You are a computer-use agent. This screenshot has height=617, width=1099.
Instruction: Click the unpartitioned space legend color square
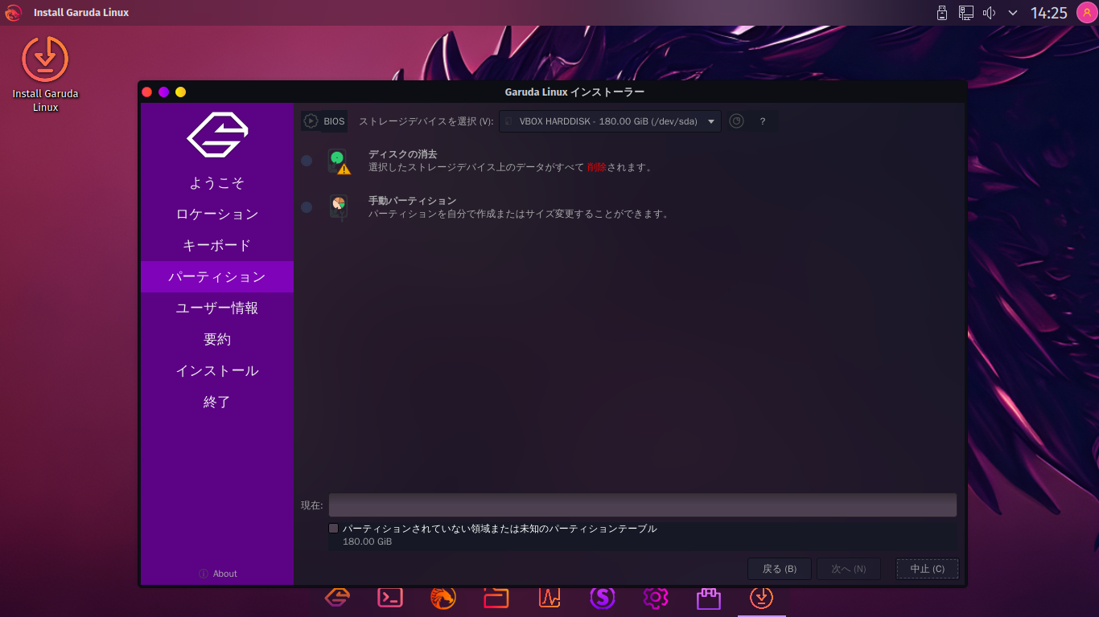click(334, 529)
